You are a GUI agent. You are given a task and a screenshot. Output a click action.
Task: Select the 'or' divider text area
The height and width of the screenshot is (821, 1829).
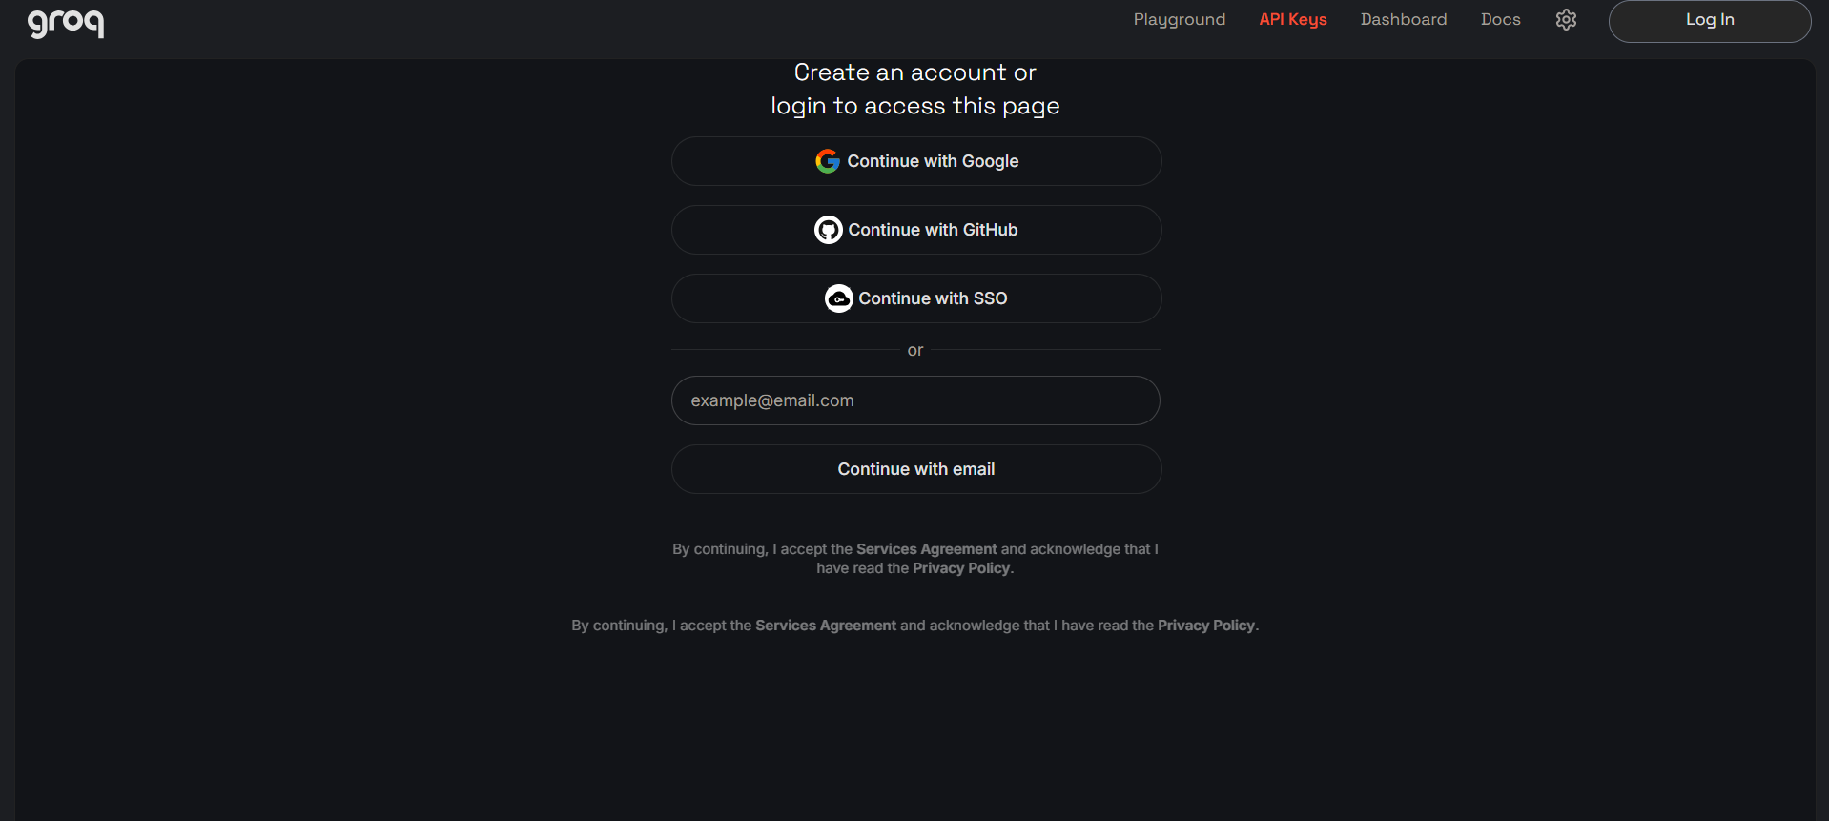click(914, 350)
